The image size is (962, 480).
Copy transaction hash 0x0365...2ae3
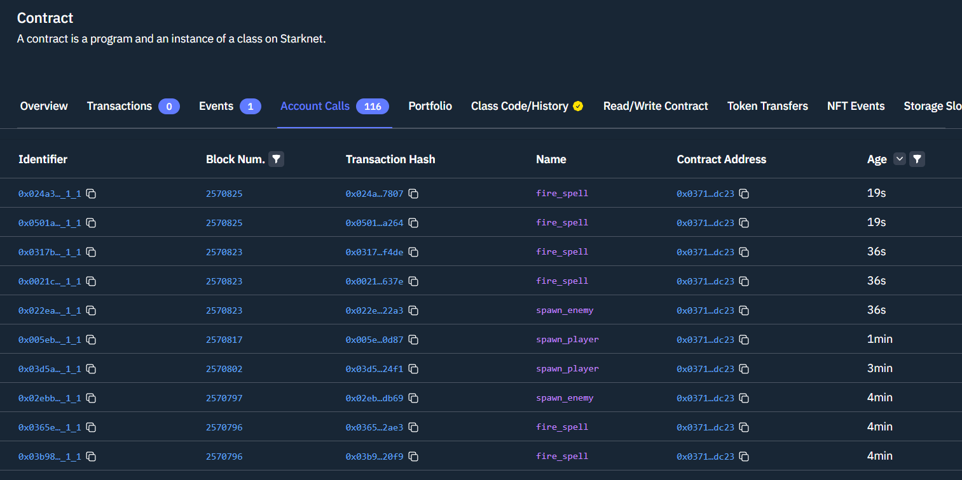point(413,427)
